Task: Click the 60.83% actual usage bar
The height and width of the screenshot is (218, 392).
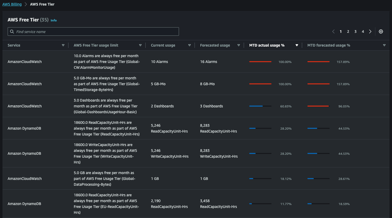Action: click(x=260, y=106)
